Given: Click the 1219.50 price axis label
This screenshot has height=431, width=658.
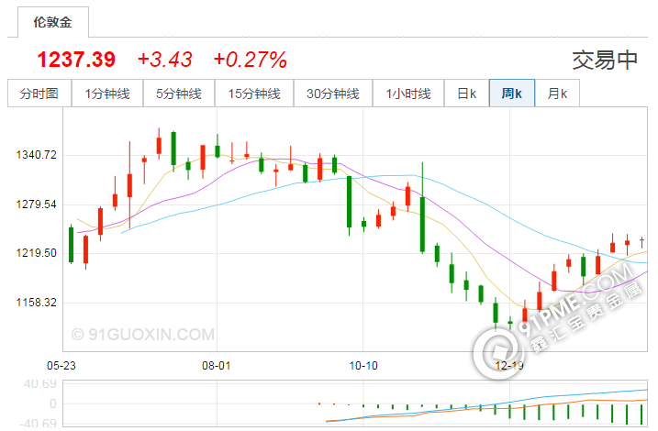Looking at the screenshot, I should coord(36,253).
